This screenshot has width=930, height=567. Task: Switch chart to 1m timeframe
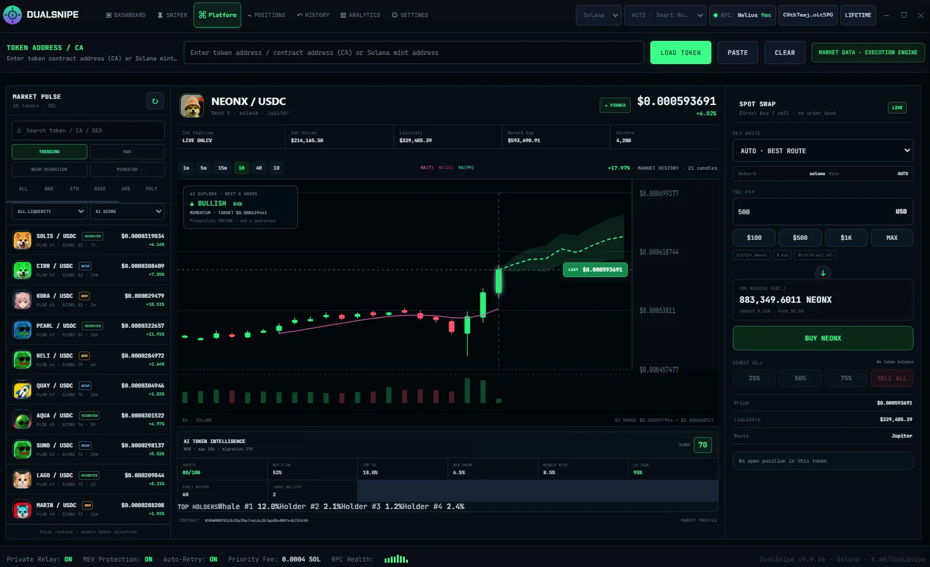click(x=186, y=168)
